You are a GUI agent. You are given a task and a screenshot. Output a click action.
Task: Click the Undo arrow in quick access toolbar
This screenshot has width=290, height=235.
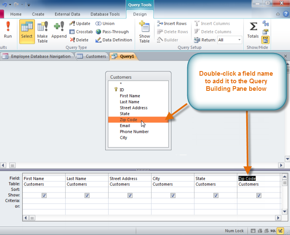point(5,5)
